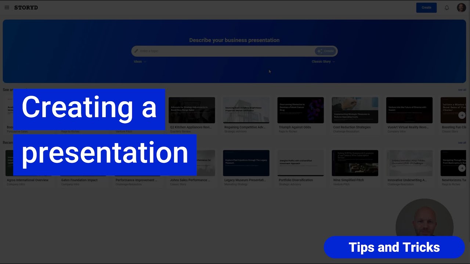Open the Portfolio Diversification thumbnail

click(x=300, y=163)
